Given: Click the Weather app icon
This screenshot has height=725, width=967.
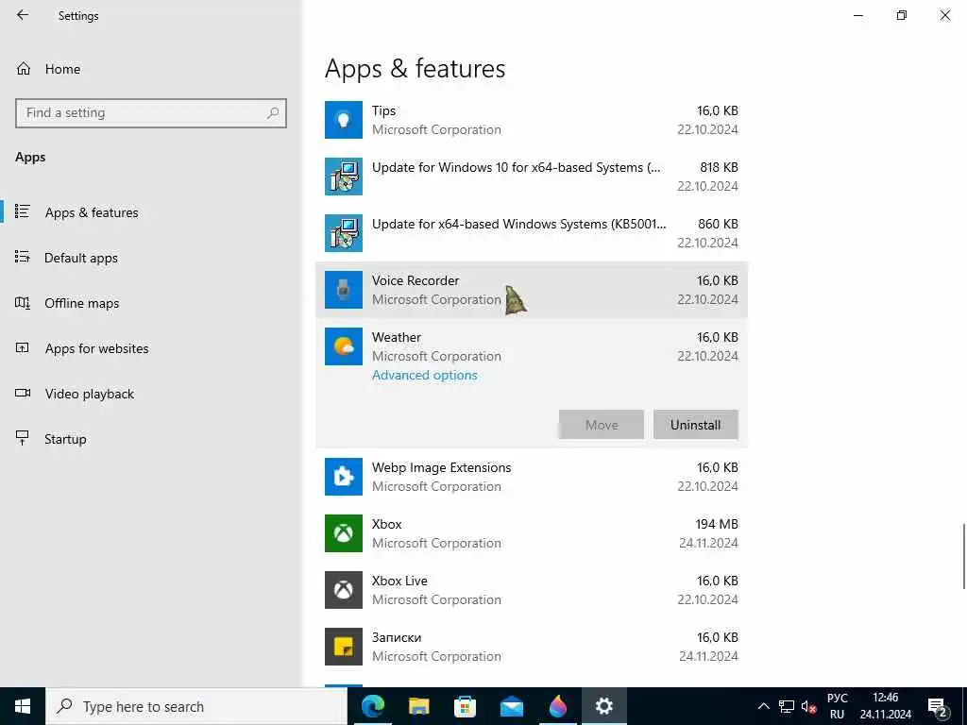Looking at the screenshot, I should (x=344, y=346).
